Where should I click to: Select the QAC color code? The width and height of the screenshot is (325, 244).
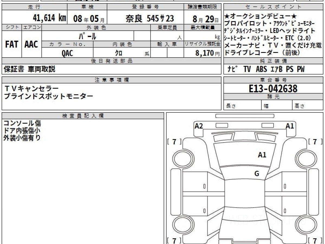pos(67,53)
